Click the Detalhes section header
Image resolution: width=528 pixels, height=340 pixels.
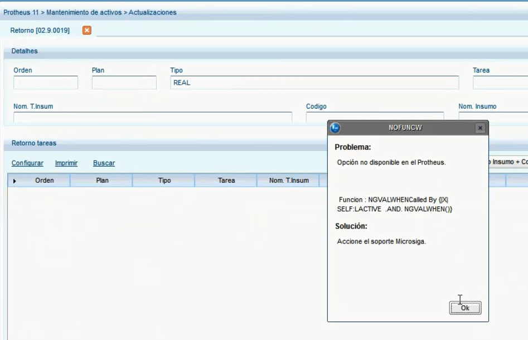click(24, 51)
